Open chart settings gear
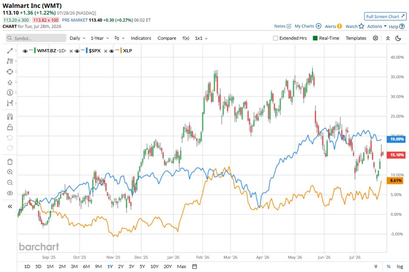 (x=375, y=38)
